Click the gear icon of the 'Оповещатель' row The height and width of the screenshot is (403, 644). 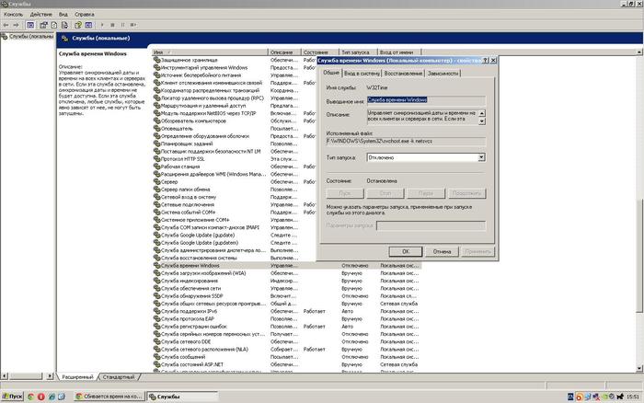pyautogui.click(x=157, y=129)
